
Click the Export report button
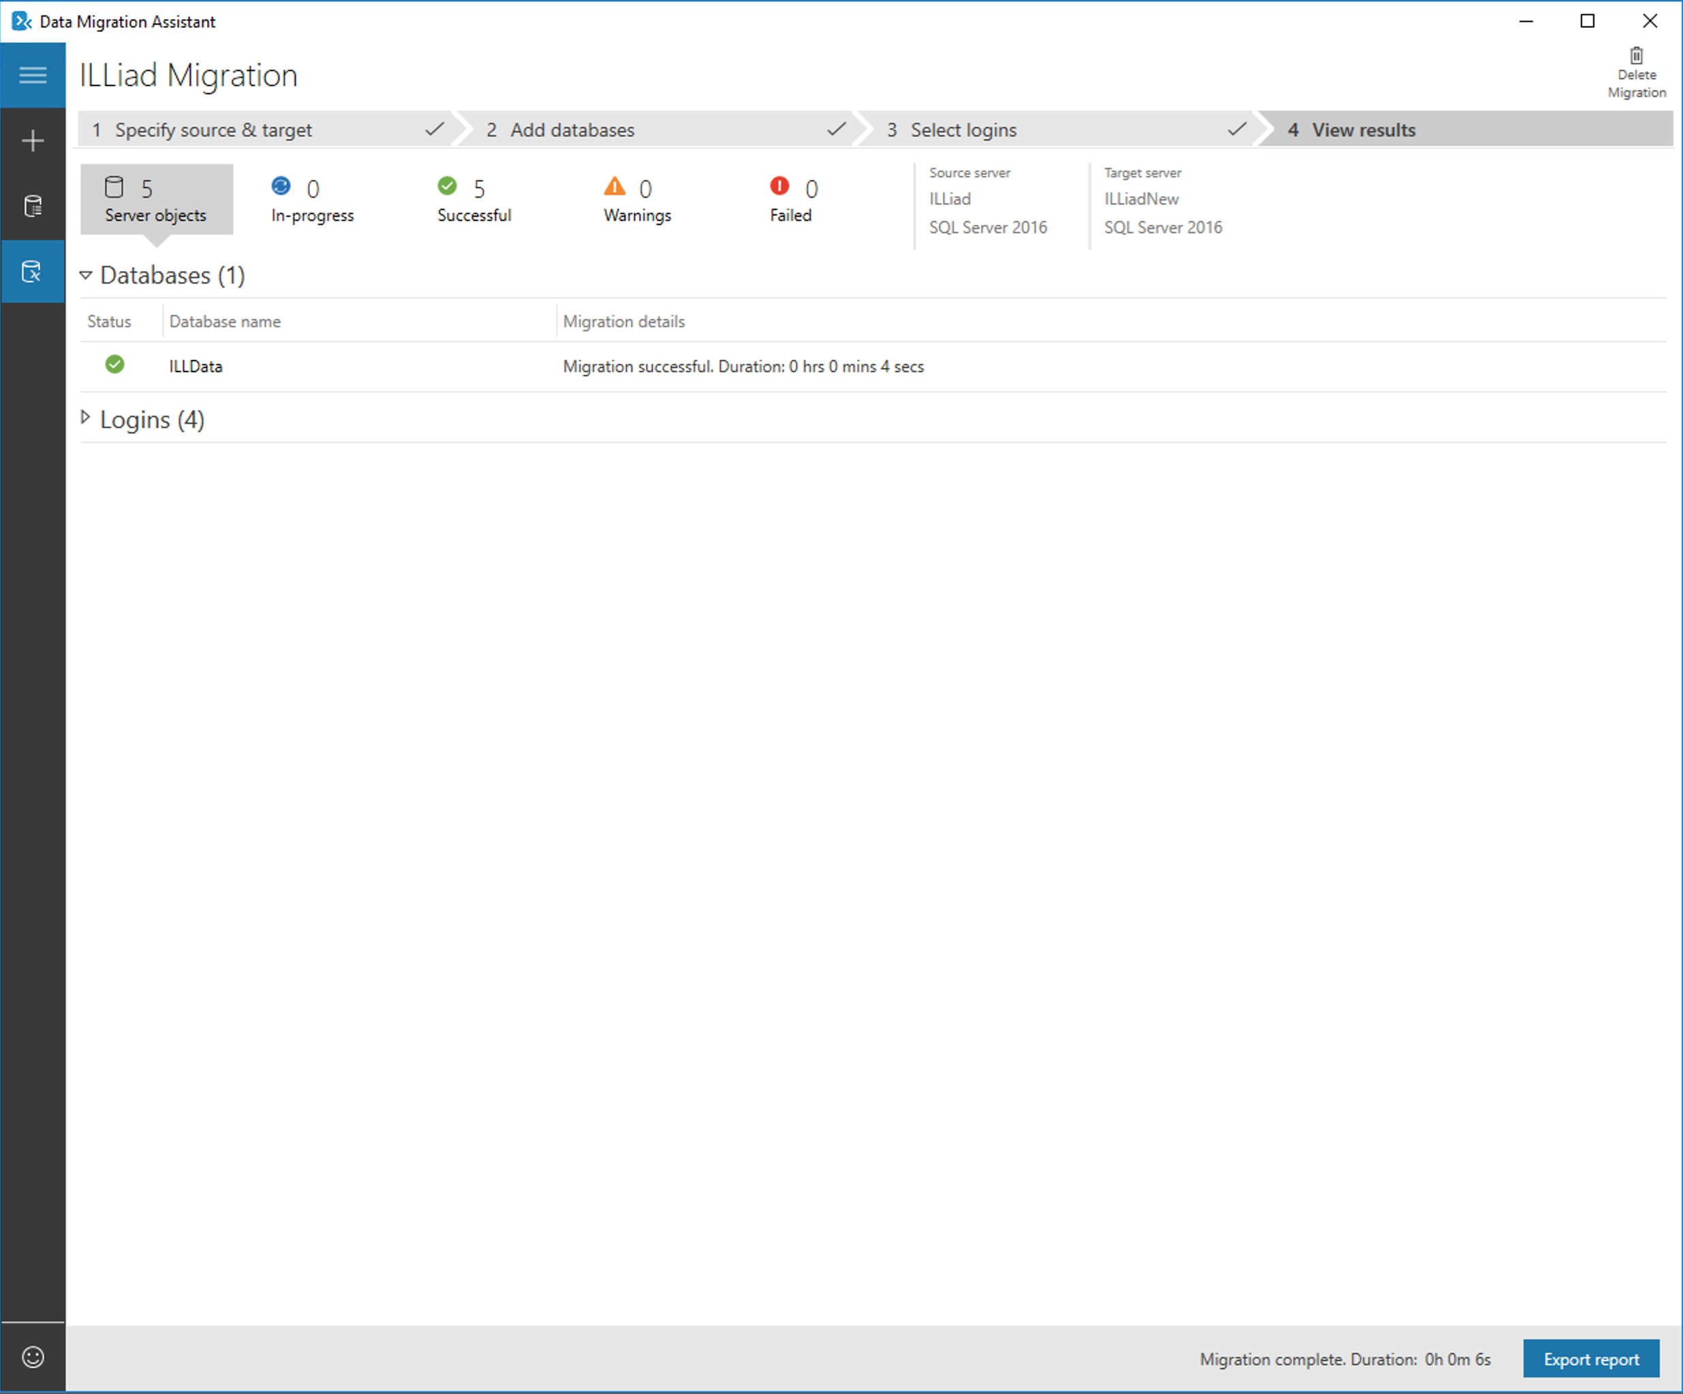1591,1359
